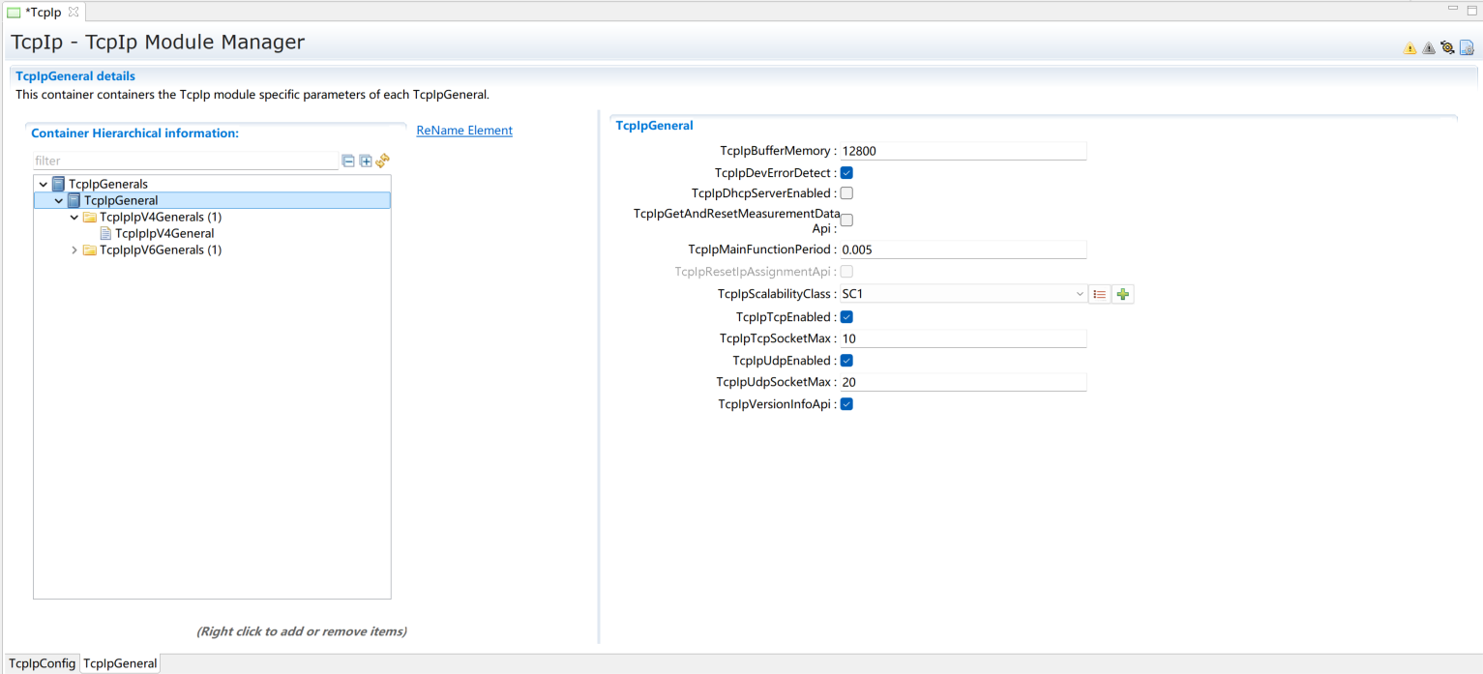Switch to the TcpIpConfig tab
This screenshot has height=674, width=1483.
tap(42, 663)
